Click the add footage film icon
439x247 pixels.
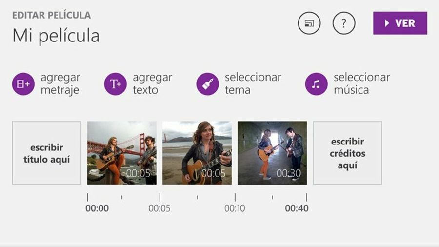(x=23, y=84)
